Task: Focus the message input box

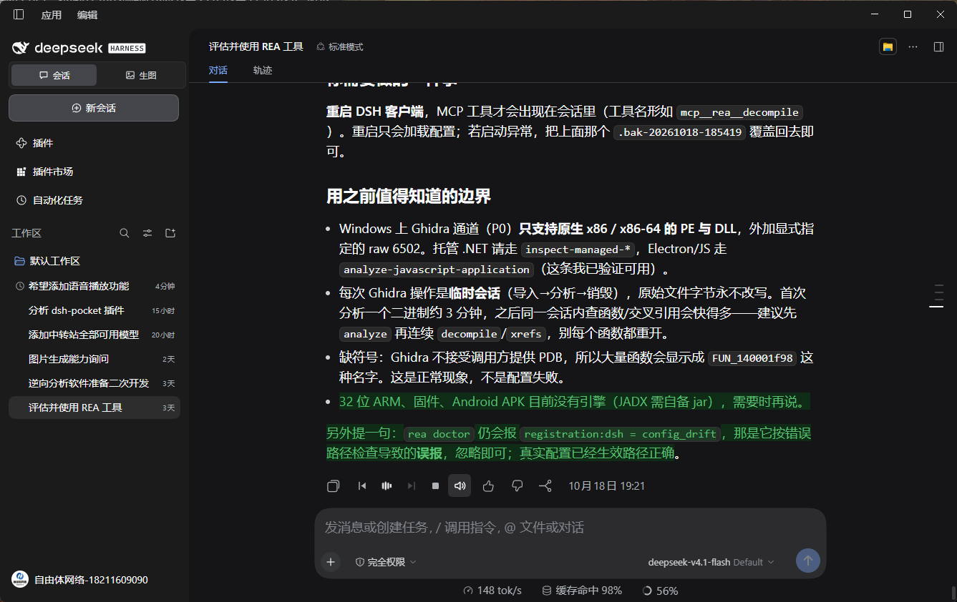Action: [570, 528]
